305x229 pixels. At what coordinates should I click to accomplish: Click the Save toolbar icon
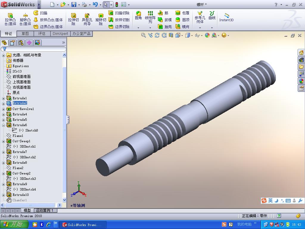[74, 4]
